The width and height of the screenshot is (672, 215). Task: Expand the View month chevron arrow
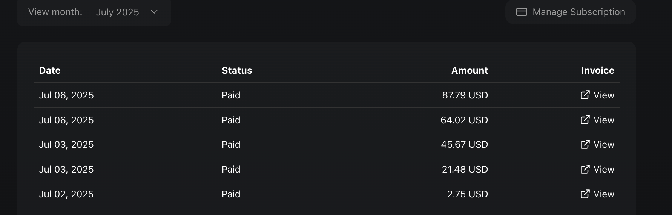[154, 12]
